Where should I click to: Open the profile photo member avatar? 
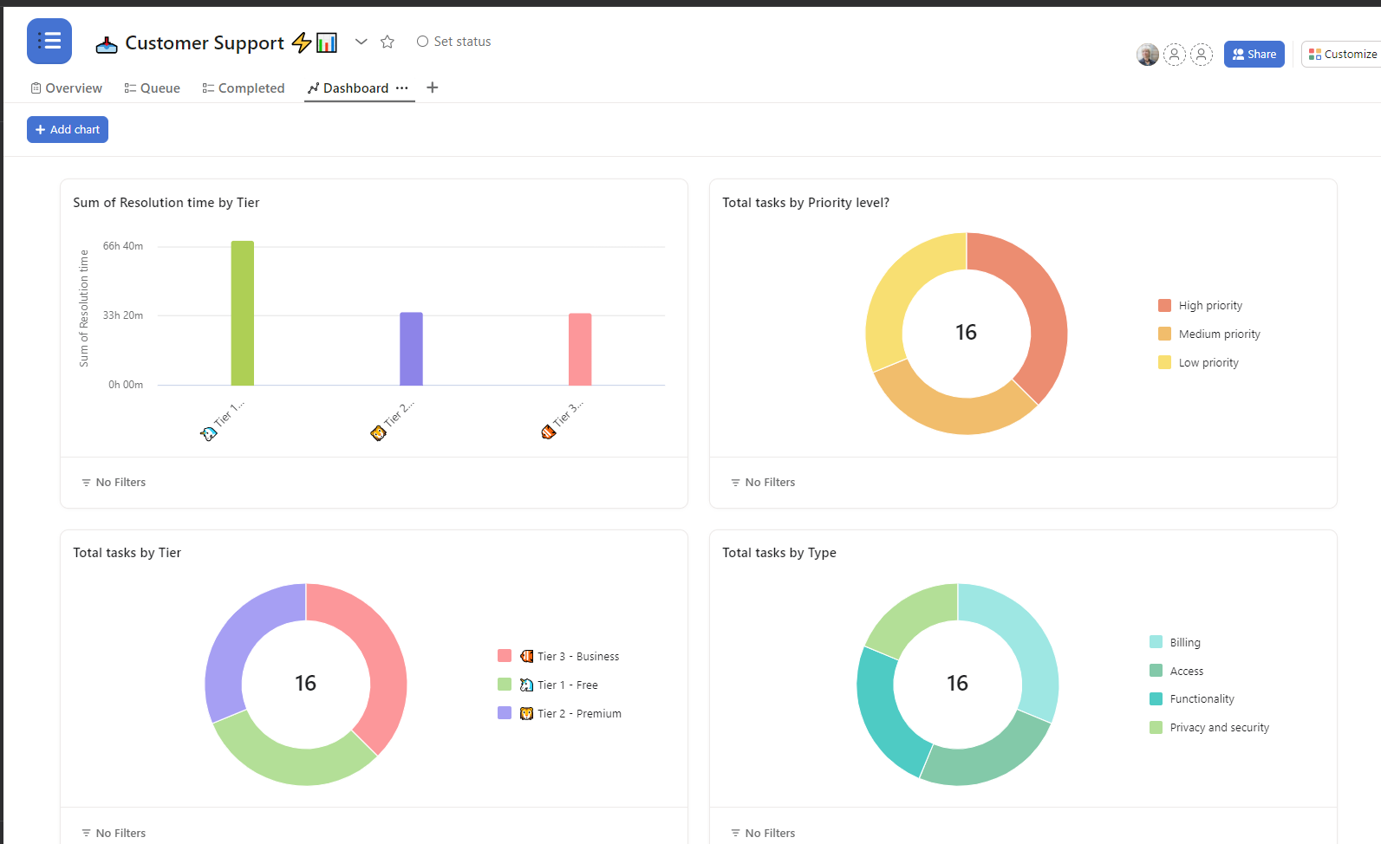tap(1147, 55)
